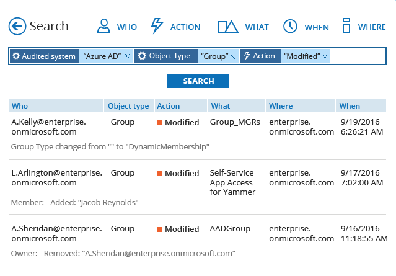Sort by the Where column header
Screen dimensions: 396x276
click(x=300, y=105)
